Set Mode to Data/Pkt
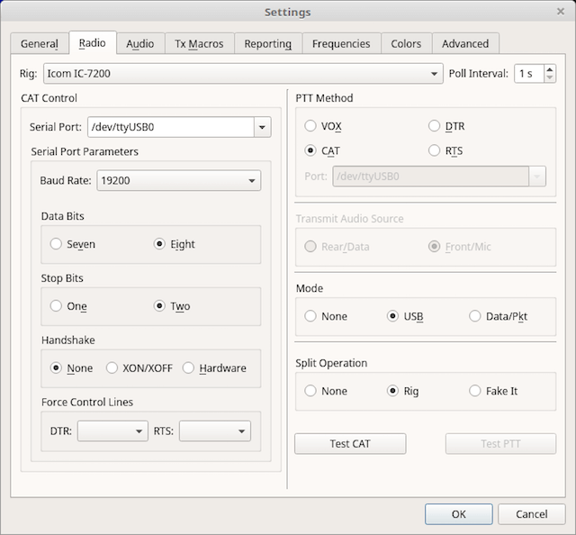This screenshot has height=535, width=576. (475, 316)
